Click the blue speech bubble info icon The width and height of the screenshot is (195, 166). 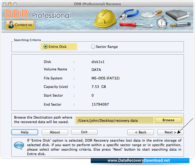click(19, 145)
